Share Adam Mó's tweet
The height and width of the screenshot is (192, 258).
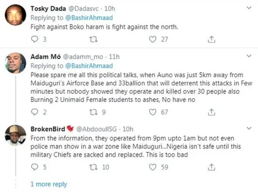pos(211,112)
